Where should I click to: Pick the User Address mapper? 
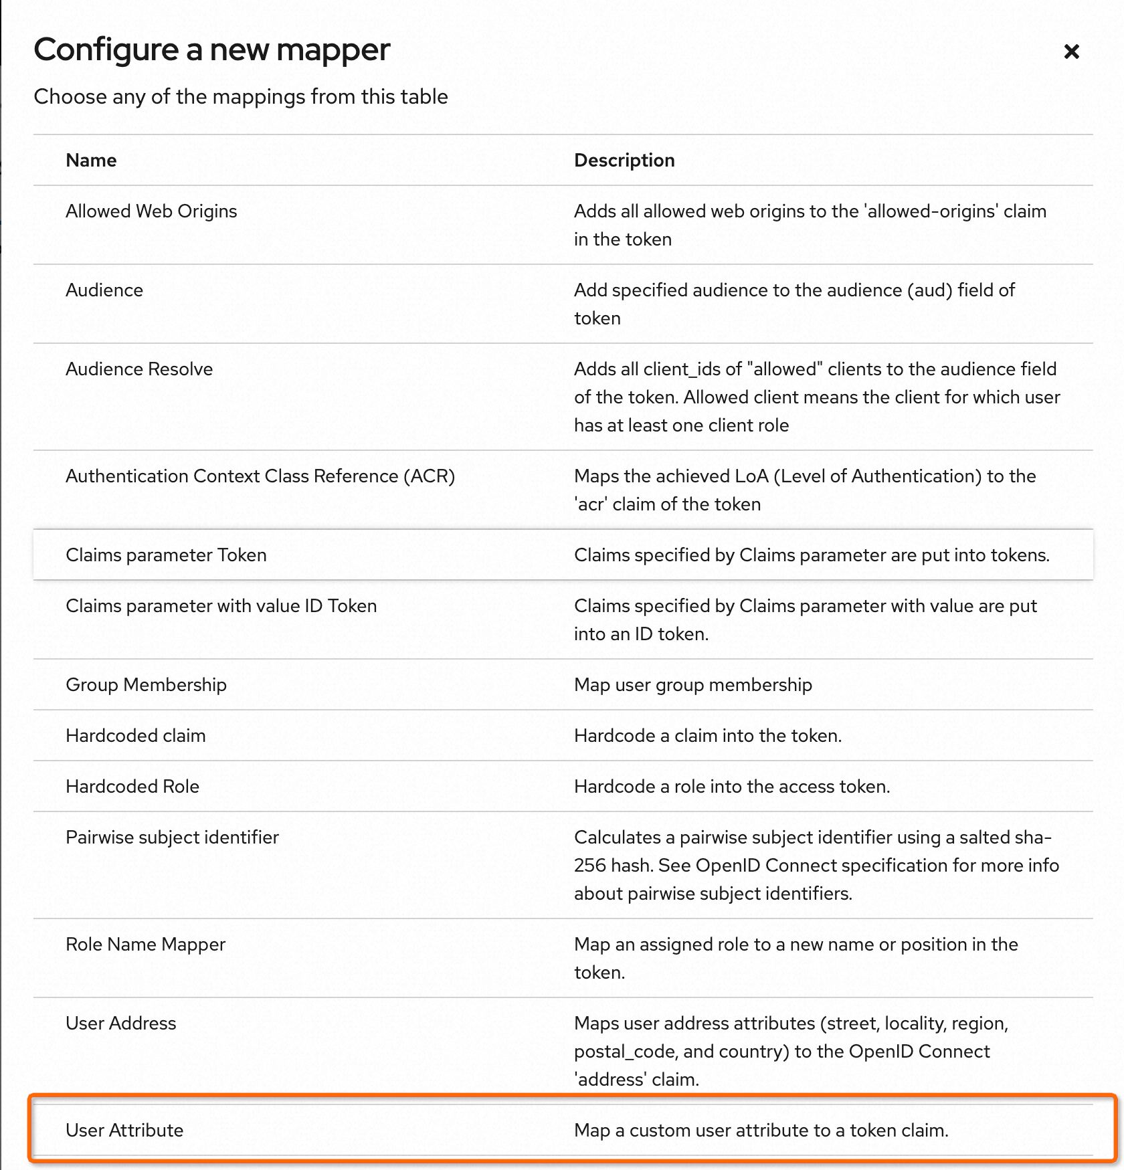click(x=121, y=1023)
